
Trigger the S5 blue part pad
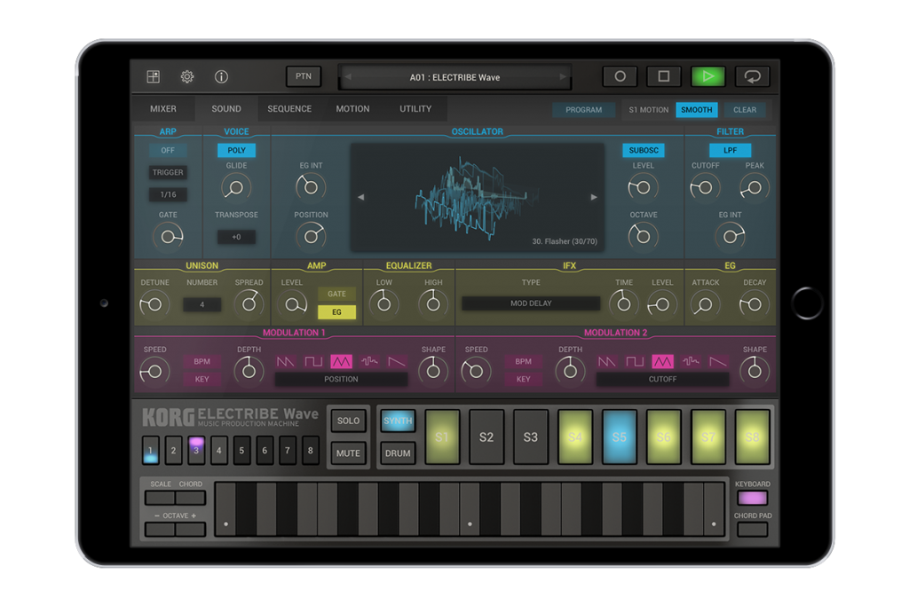pyautogui.click(x=619, y=437)
